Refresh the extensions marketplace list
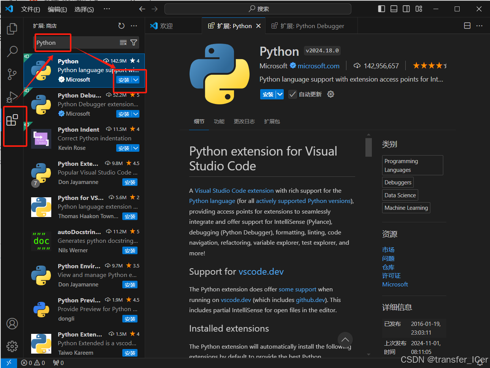The height and width of the screenshot is (368, 490). point(121,26)
